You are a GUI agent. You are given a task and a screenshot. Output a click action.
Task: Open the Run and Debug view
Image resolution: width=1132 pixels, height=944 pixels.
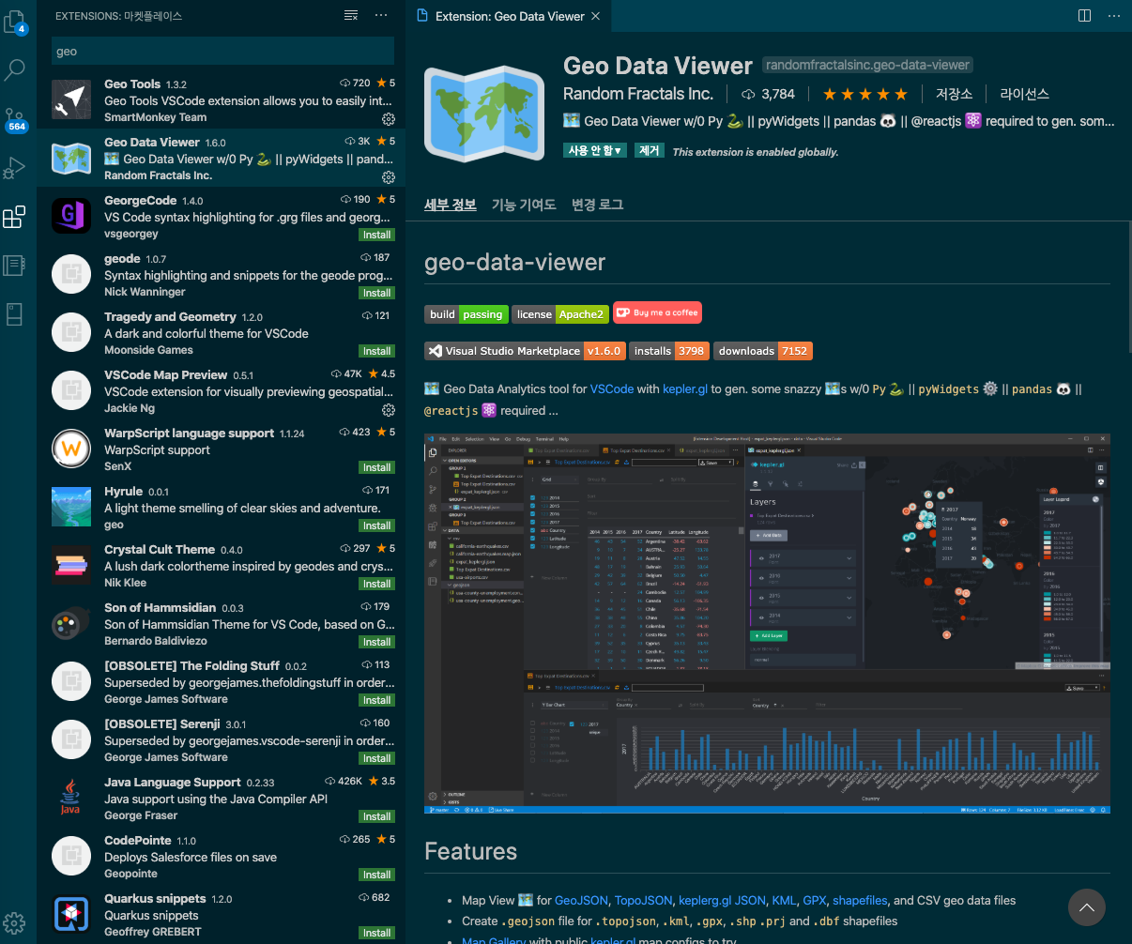pos(14,169)
